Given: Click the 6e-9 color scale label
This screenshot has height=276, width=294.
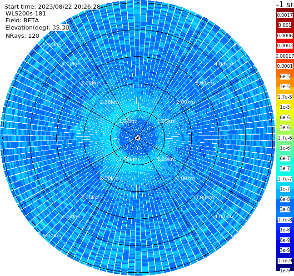Looking at the screenshot, I should coord(285,240).
